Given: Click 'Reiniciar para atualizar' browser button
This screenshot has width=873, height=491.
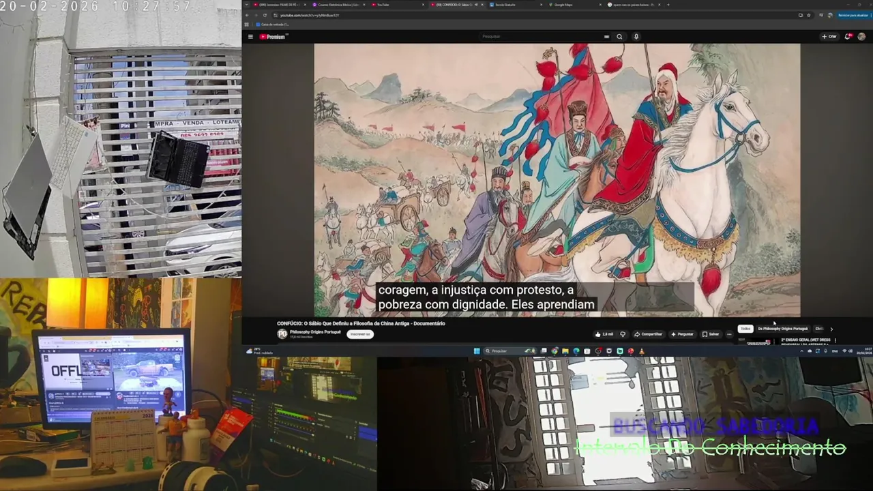Looking at the screenshot, I should coord(853,15).
